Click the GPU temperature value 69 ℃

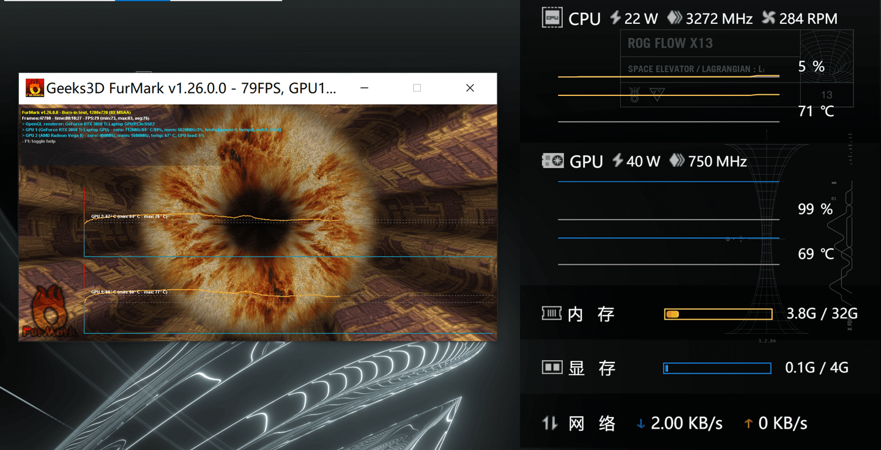coord(816,254)
